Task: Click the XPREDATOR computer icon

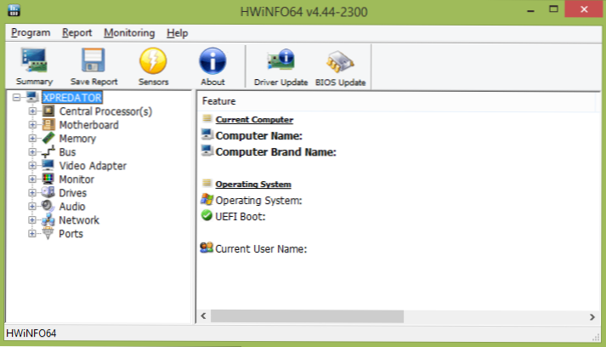Action: pyautogui.click(x=32, y=97)
